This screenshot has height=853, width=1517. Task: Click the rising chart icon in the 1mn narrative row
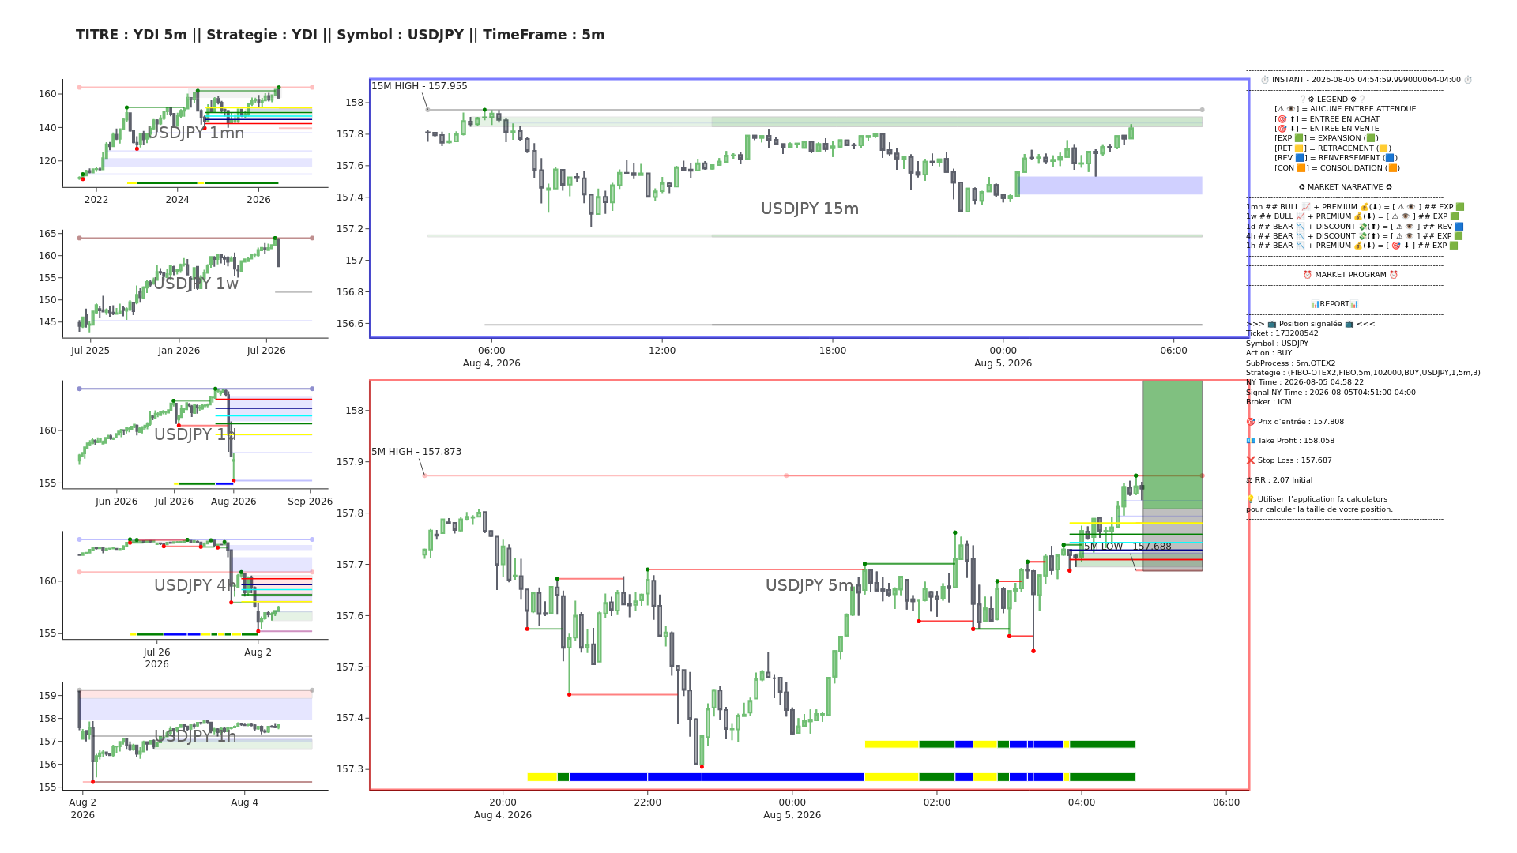click(x=1306, y=207)
